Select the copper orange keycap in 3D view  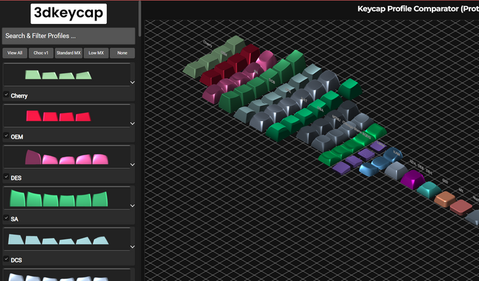(x=445, y=199)
